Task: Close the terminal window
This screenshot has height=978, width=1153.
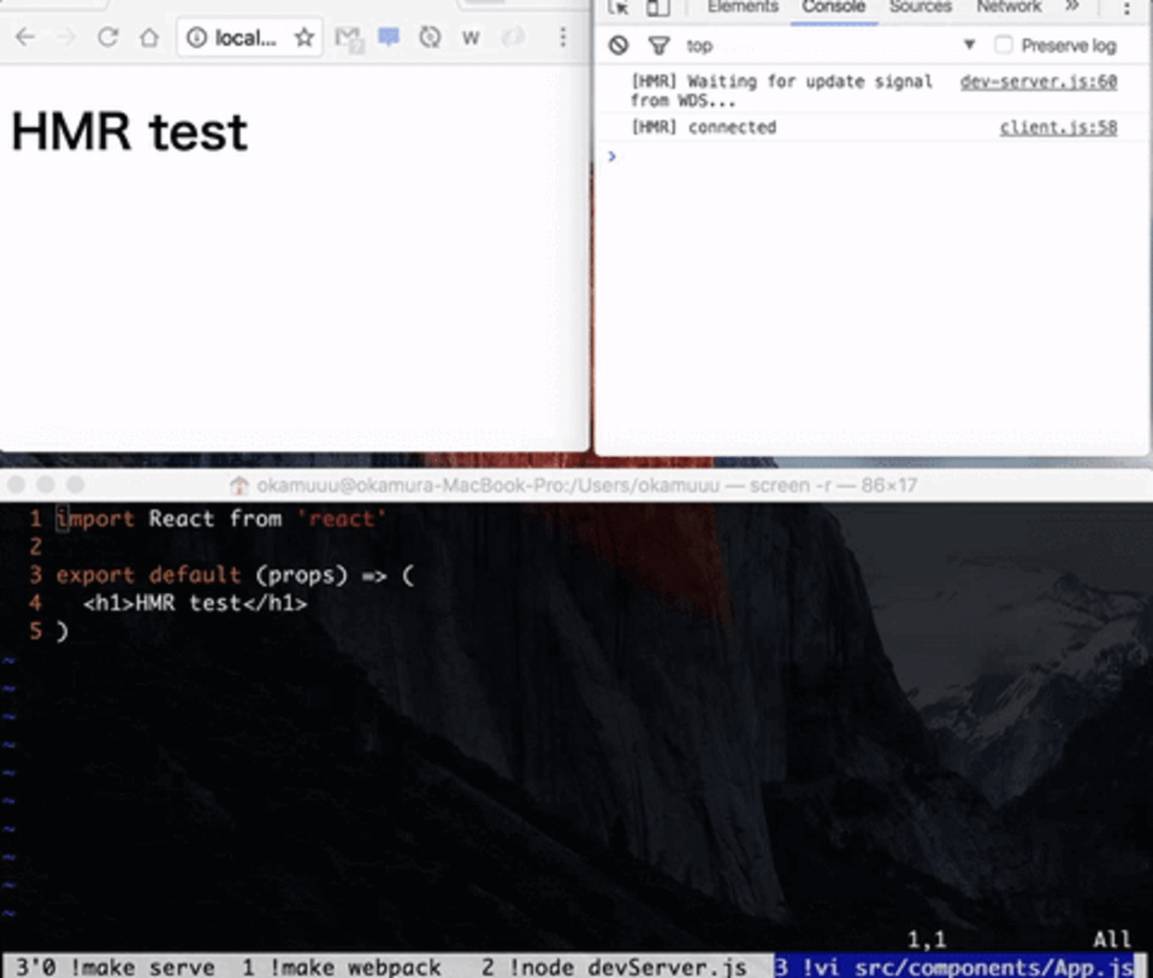Action: (17, 485)
